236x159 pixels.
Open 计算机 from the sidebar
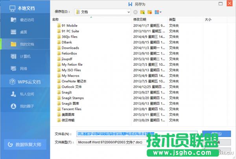click(25, 56)
